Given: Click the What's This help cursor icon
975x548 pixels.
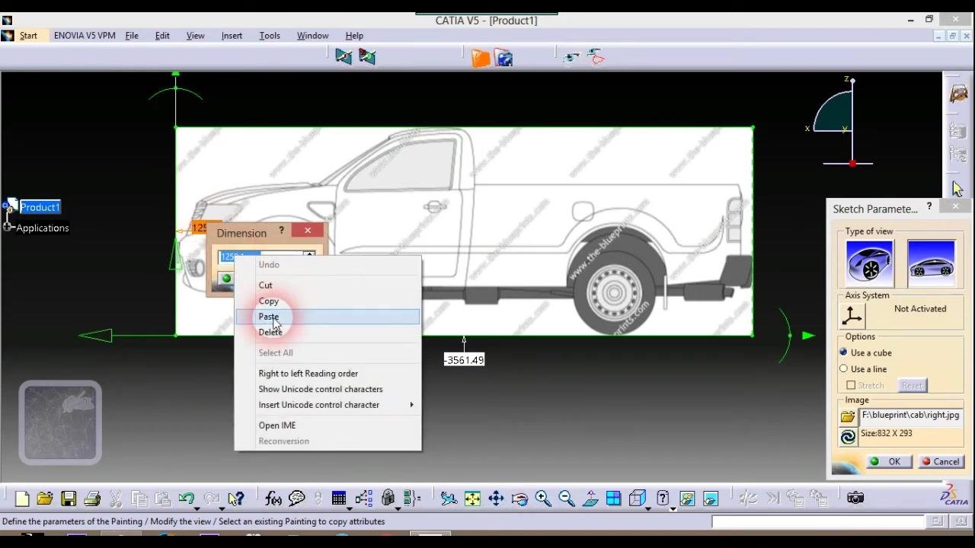Looking at the screenshot, I should pos(236,499).
